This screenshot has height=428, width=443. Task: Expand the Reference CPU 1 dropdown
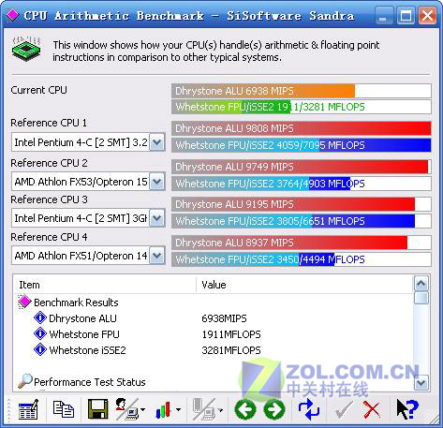click(156, 142)
